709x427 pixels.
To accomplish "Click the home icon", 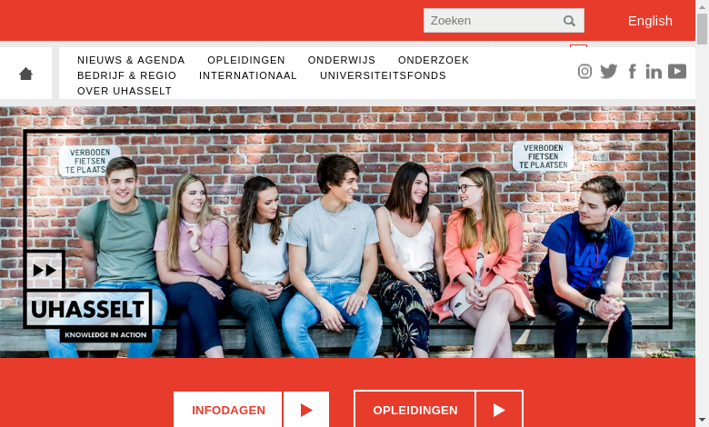I will click(25, 74).
